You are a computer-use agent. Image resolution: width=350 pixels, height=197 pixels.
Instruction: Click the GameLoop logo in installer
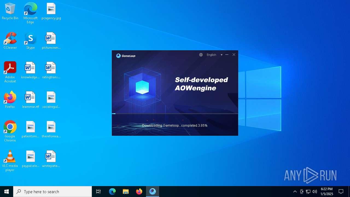click(126, 56)
